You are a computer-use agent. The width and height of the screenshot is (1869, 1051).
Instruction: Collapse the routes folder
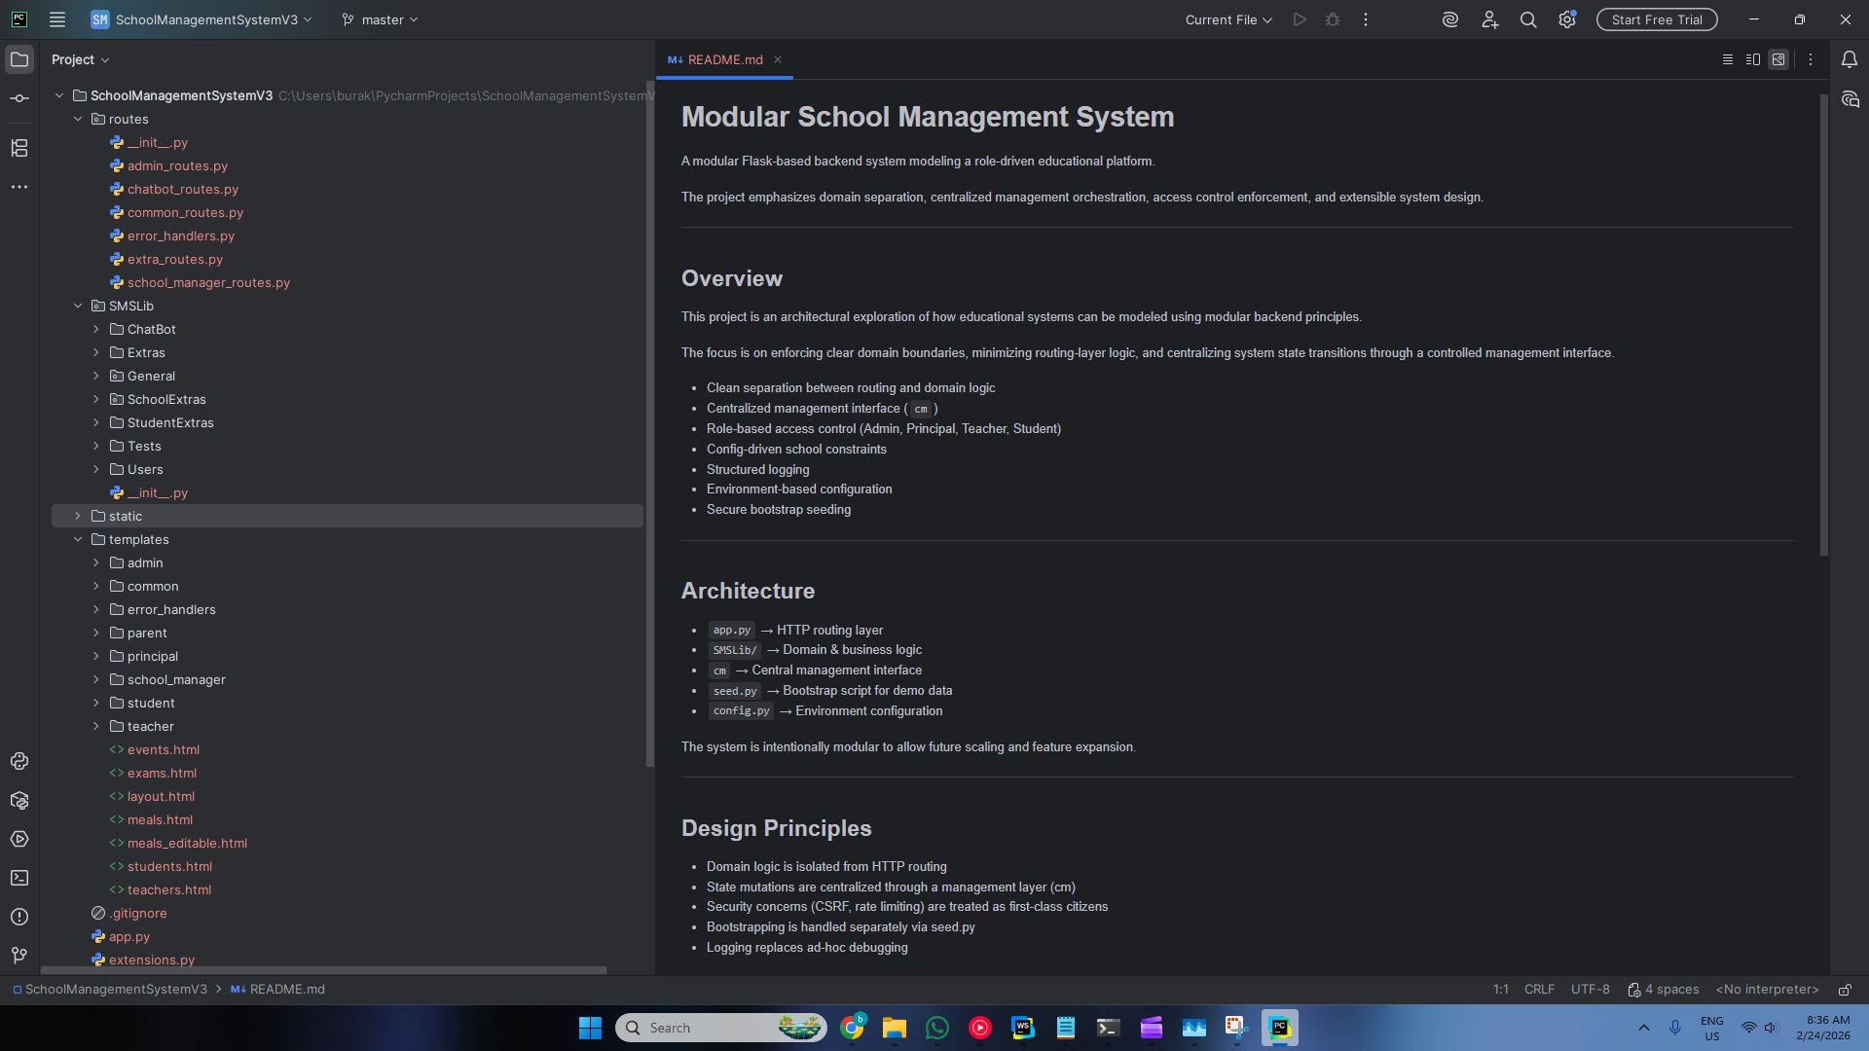point(78,119)
